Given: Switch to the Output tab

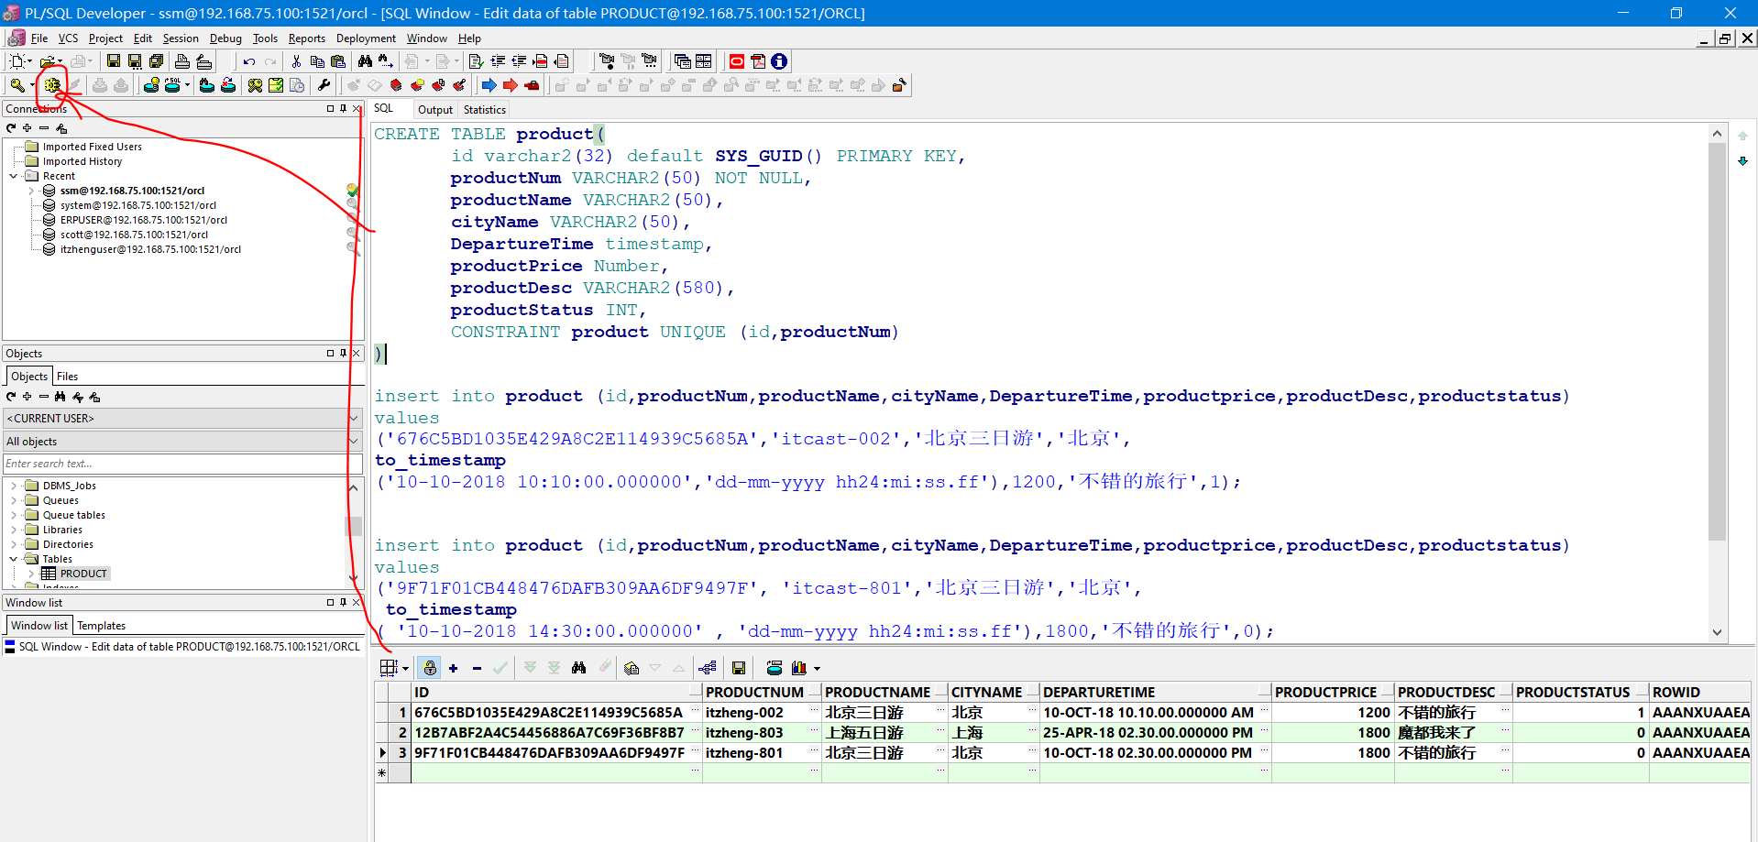Looking at the screenshot, I should (435, 110).
